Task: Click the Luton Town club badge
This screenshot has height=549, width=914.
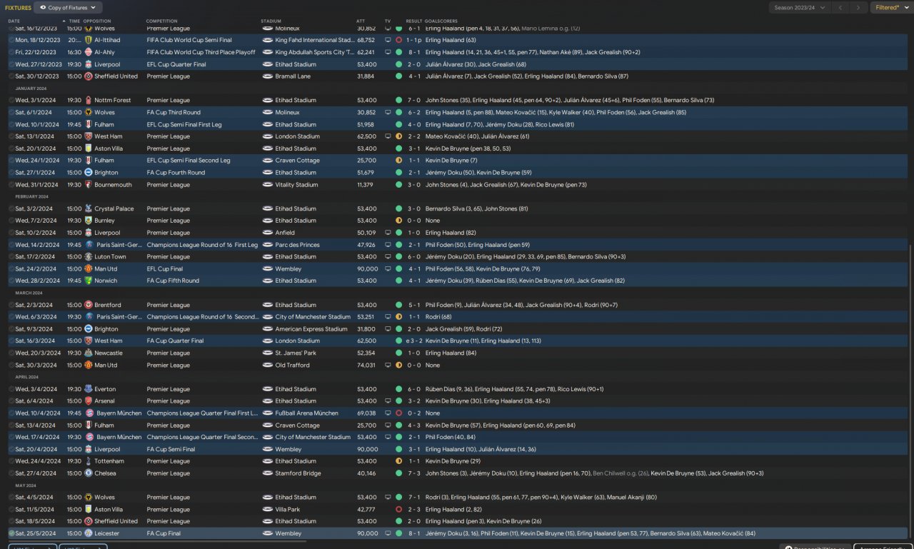Action: (89, 257)
